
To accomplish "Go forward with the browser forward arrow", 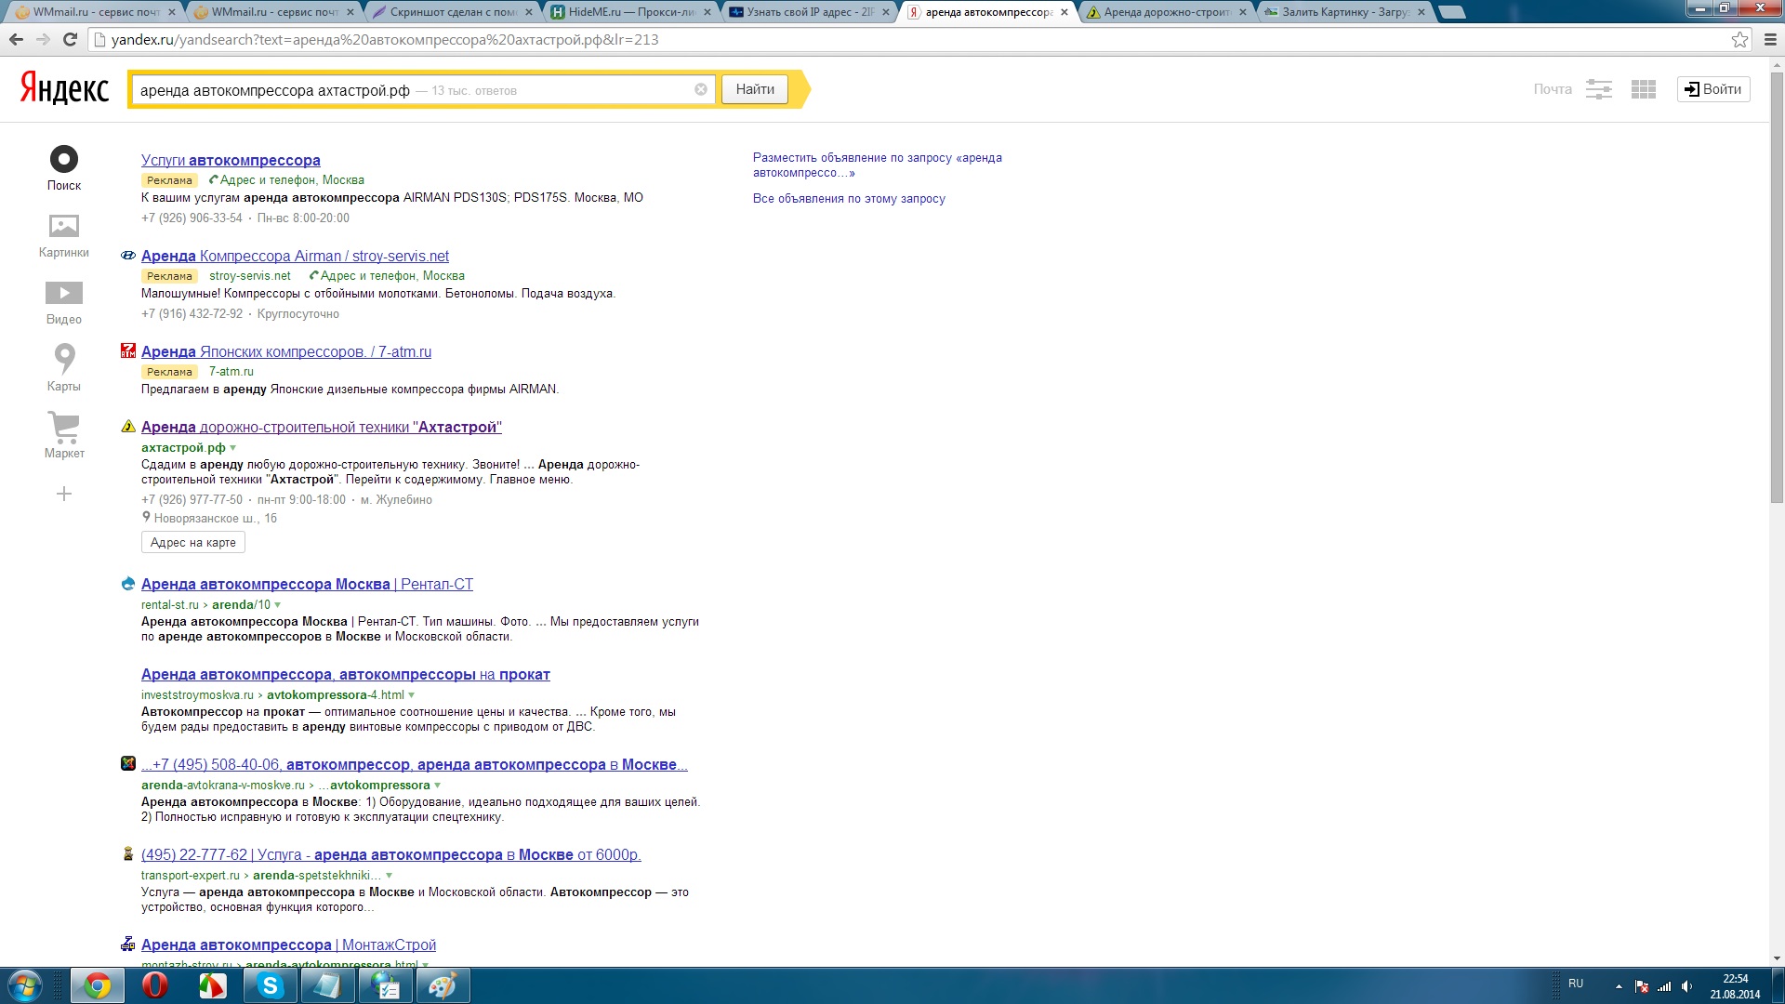I will 43,39.
